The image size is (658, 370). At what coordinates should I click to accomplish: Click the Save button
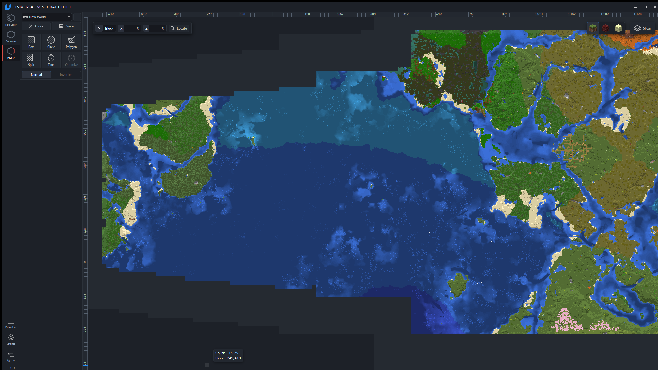coord(66,26)
